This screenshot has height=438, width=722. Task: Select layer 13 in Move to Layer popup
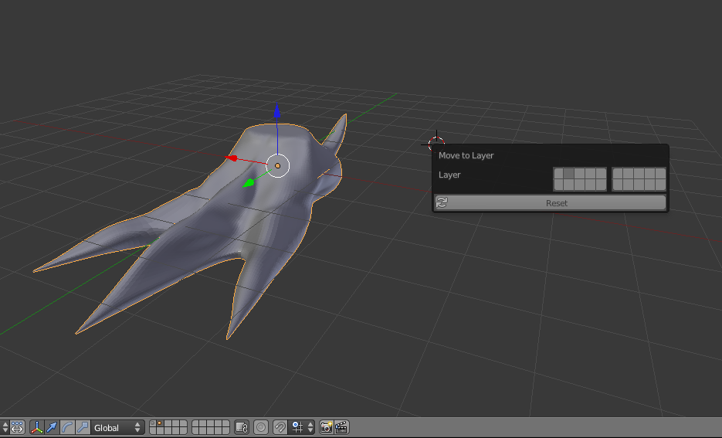pyautogui.click(x=580, y=185)
